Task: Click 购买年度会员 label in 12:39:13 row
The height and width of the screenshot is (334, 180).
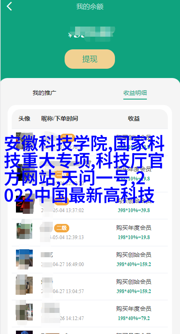Action: coord(133,228)
